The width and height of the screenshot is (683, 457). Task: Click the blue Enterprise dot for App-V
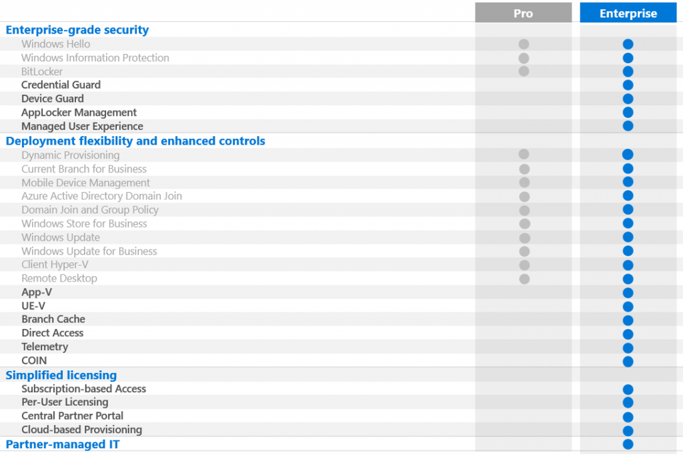[628, 293]
